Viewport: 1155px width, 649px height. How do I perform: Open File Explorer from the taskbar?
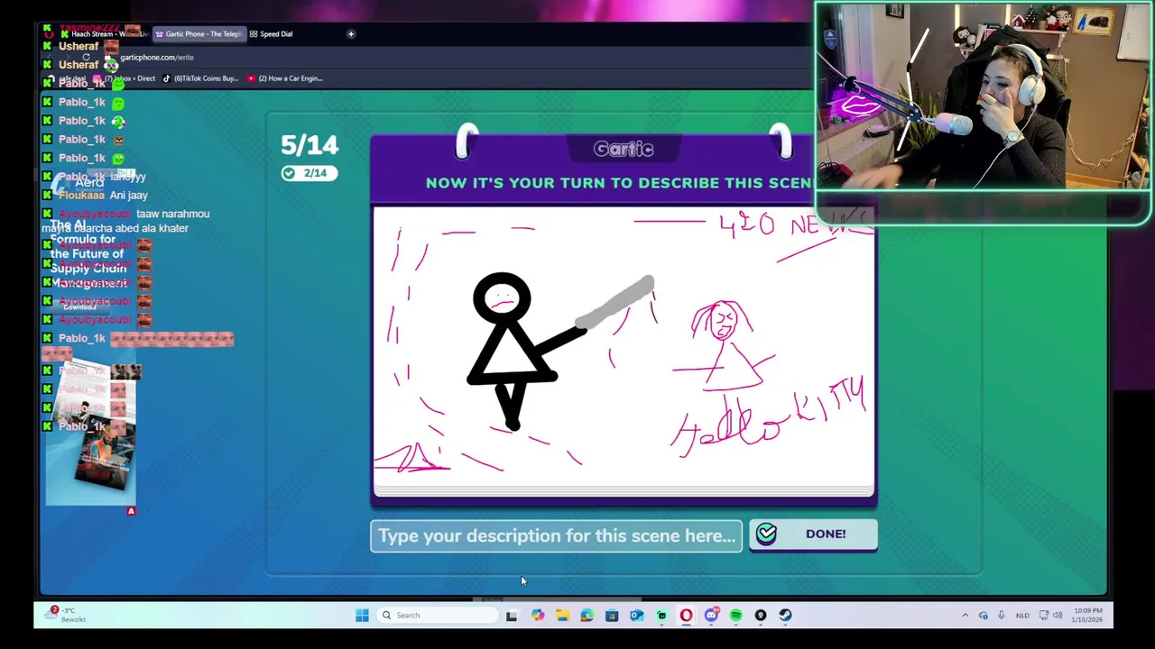click(562, 616)
